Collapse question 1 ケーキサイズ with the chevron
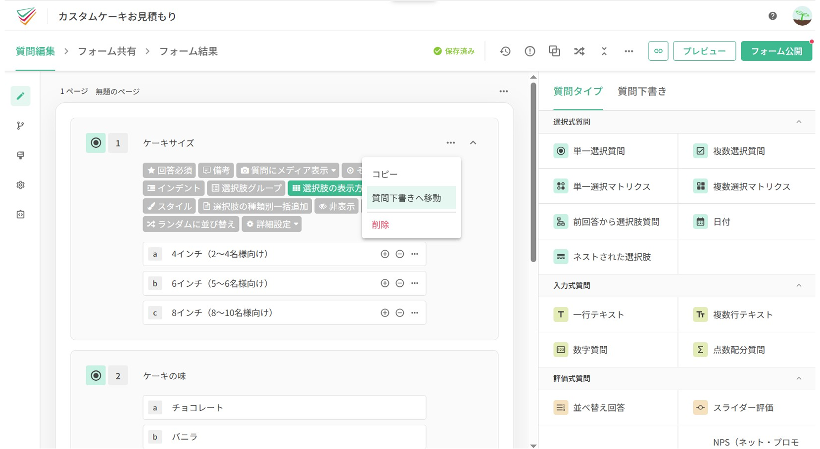The height and width of the screenshot is (449, 820). click(x=473, y=142)
